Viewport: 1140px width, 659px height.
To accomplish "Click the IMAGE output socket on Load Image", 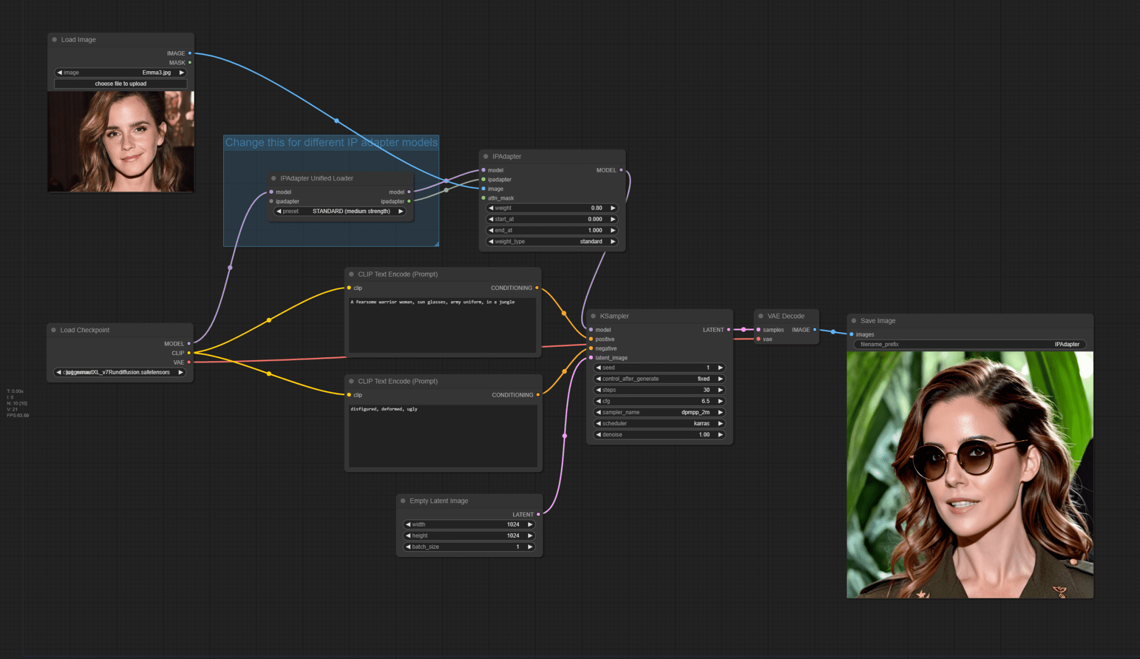I will click(190, 53).
